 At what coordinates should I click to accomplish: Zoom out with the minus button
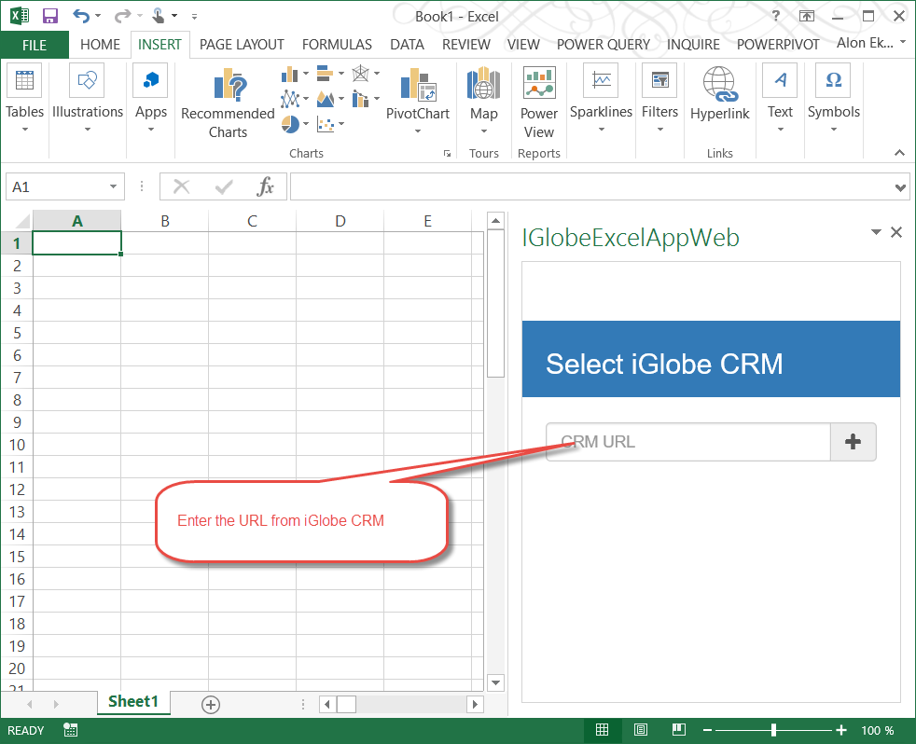click(x=707, y=730)
